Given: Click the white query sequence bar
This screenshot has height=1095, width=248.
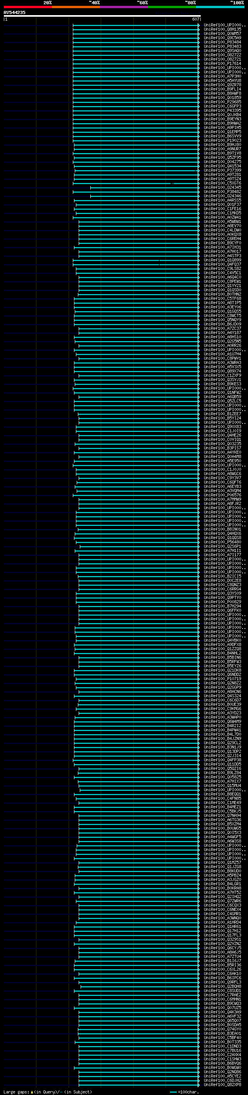Looking at the screenshot, I should click(102, 16).
